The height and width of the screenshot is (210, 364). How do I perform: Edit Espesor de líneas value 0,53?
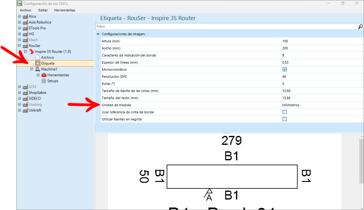[x=322, y=62]
